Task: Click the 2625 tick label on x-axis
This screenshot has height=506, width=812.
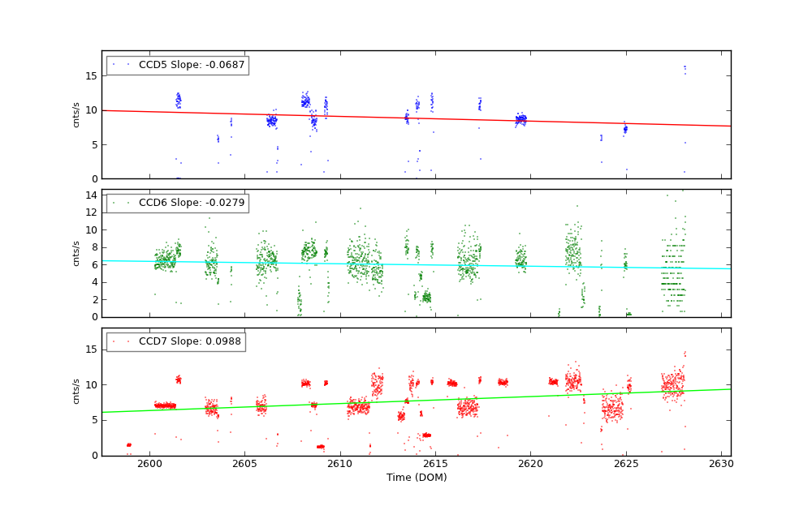Action: coord(626,464)
